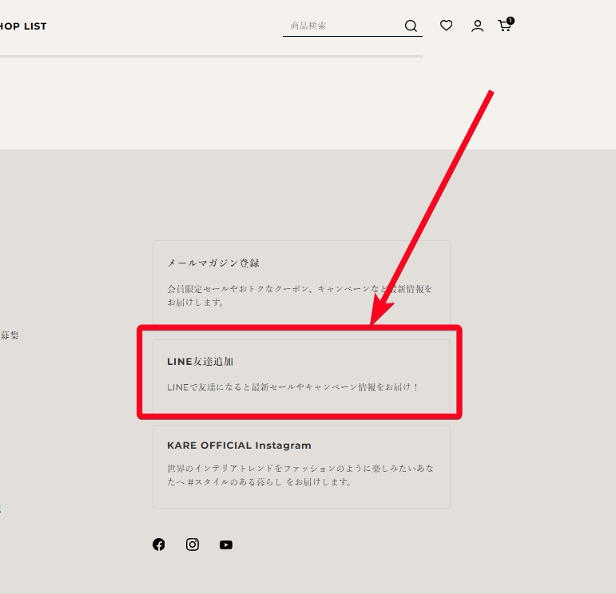Open the Instagram social icon
This screenshot has width=616, height=594.
coord(193,544)
